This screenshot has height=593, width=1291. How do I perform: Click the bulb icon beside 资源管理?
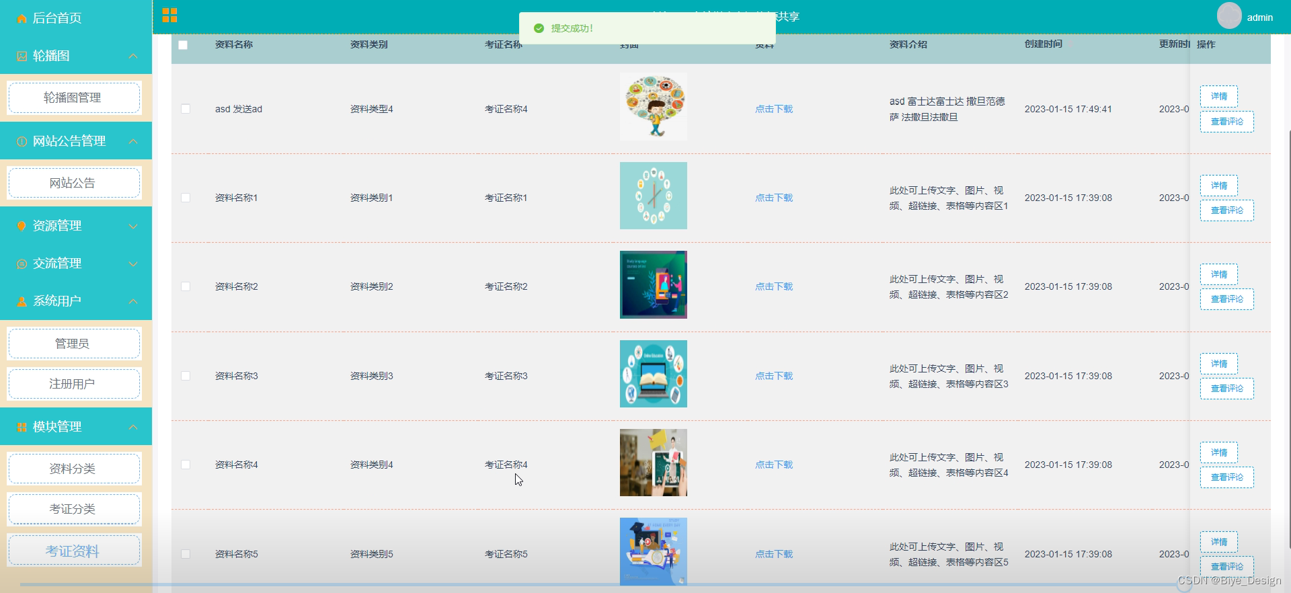pyautogui.click(x=22, y=226)
